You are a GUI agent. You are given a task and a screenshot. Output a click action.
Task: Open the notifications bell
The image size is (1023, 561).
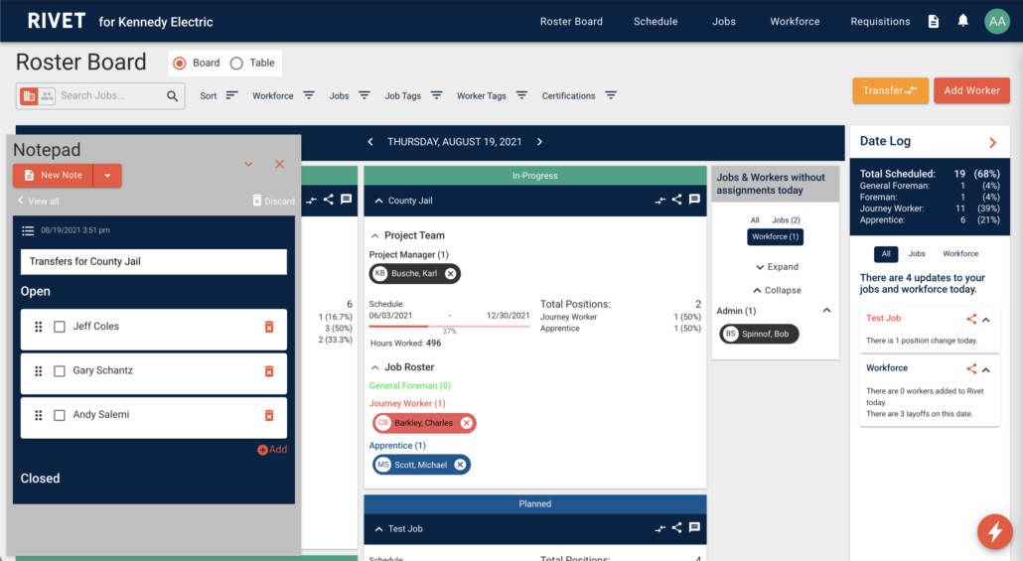coord(963,21)
